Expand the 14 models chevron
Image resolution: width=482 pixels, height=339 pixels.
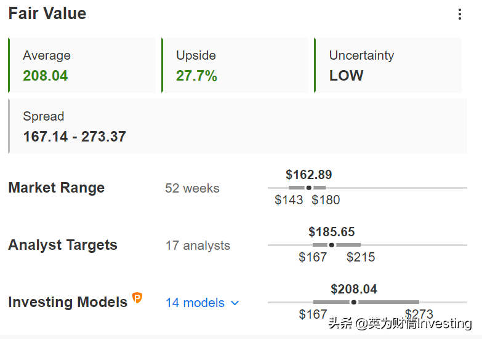[x=235, y=303]
